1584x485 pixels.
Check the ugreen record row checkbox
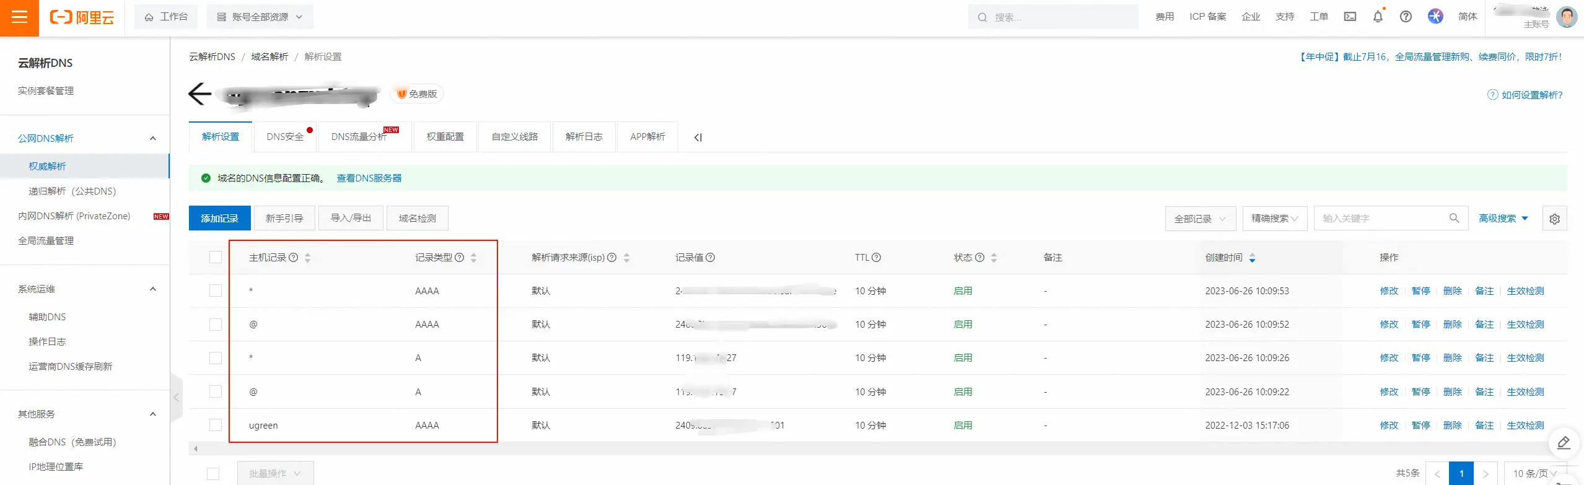click(216, 425)
